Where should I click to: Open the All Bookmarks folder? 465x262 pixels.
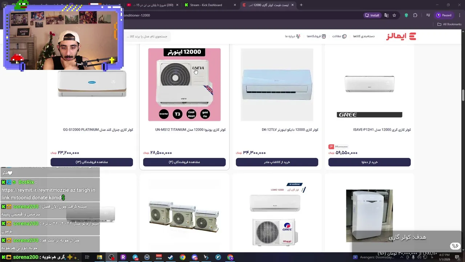click(449, 24)
